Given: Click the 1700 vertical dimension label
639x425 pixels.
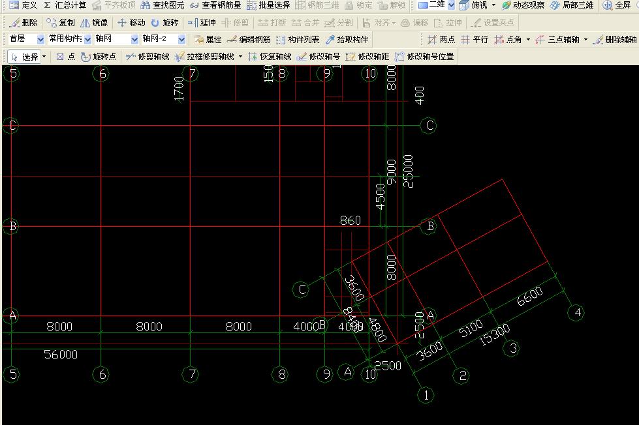Looking at the screenshot, I should click(179, 89).
